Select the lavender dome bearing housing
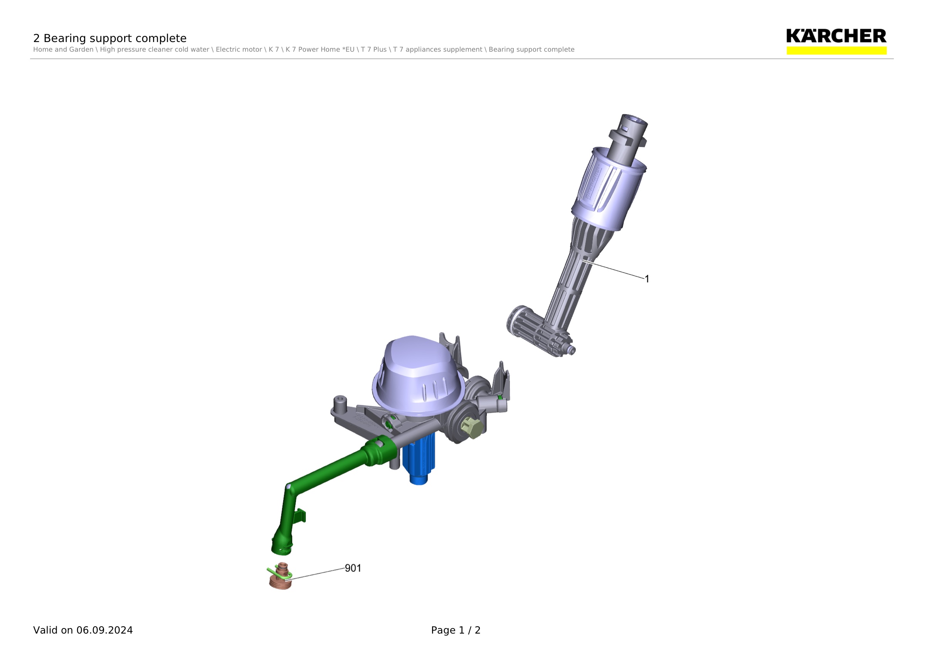 [418, 376]
